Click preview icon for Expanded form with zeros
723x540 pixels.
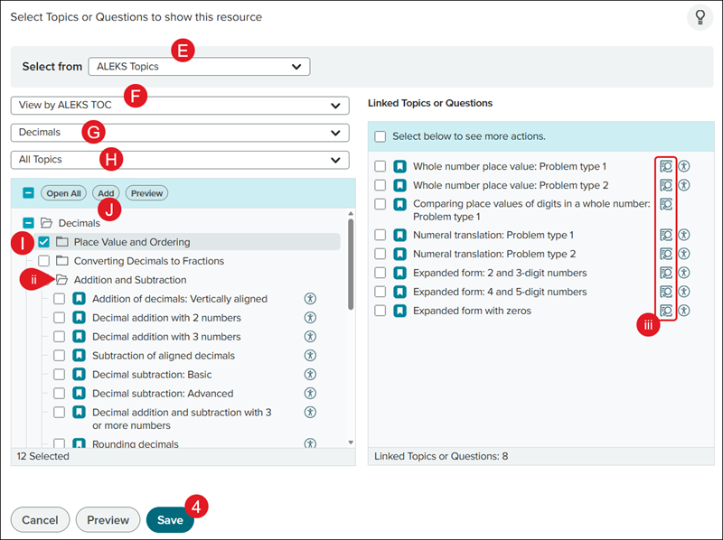667,311
